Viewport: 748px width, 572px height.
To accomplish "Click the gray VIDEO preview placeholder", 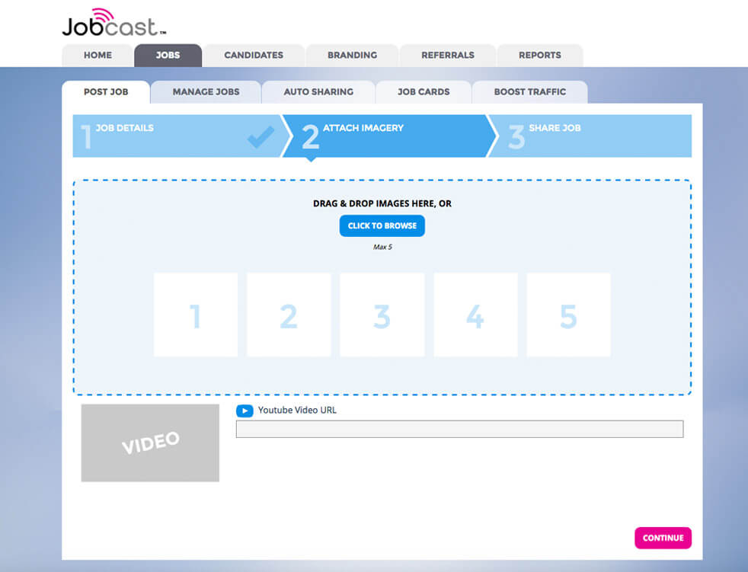I will point(150,443).
